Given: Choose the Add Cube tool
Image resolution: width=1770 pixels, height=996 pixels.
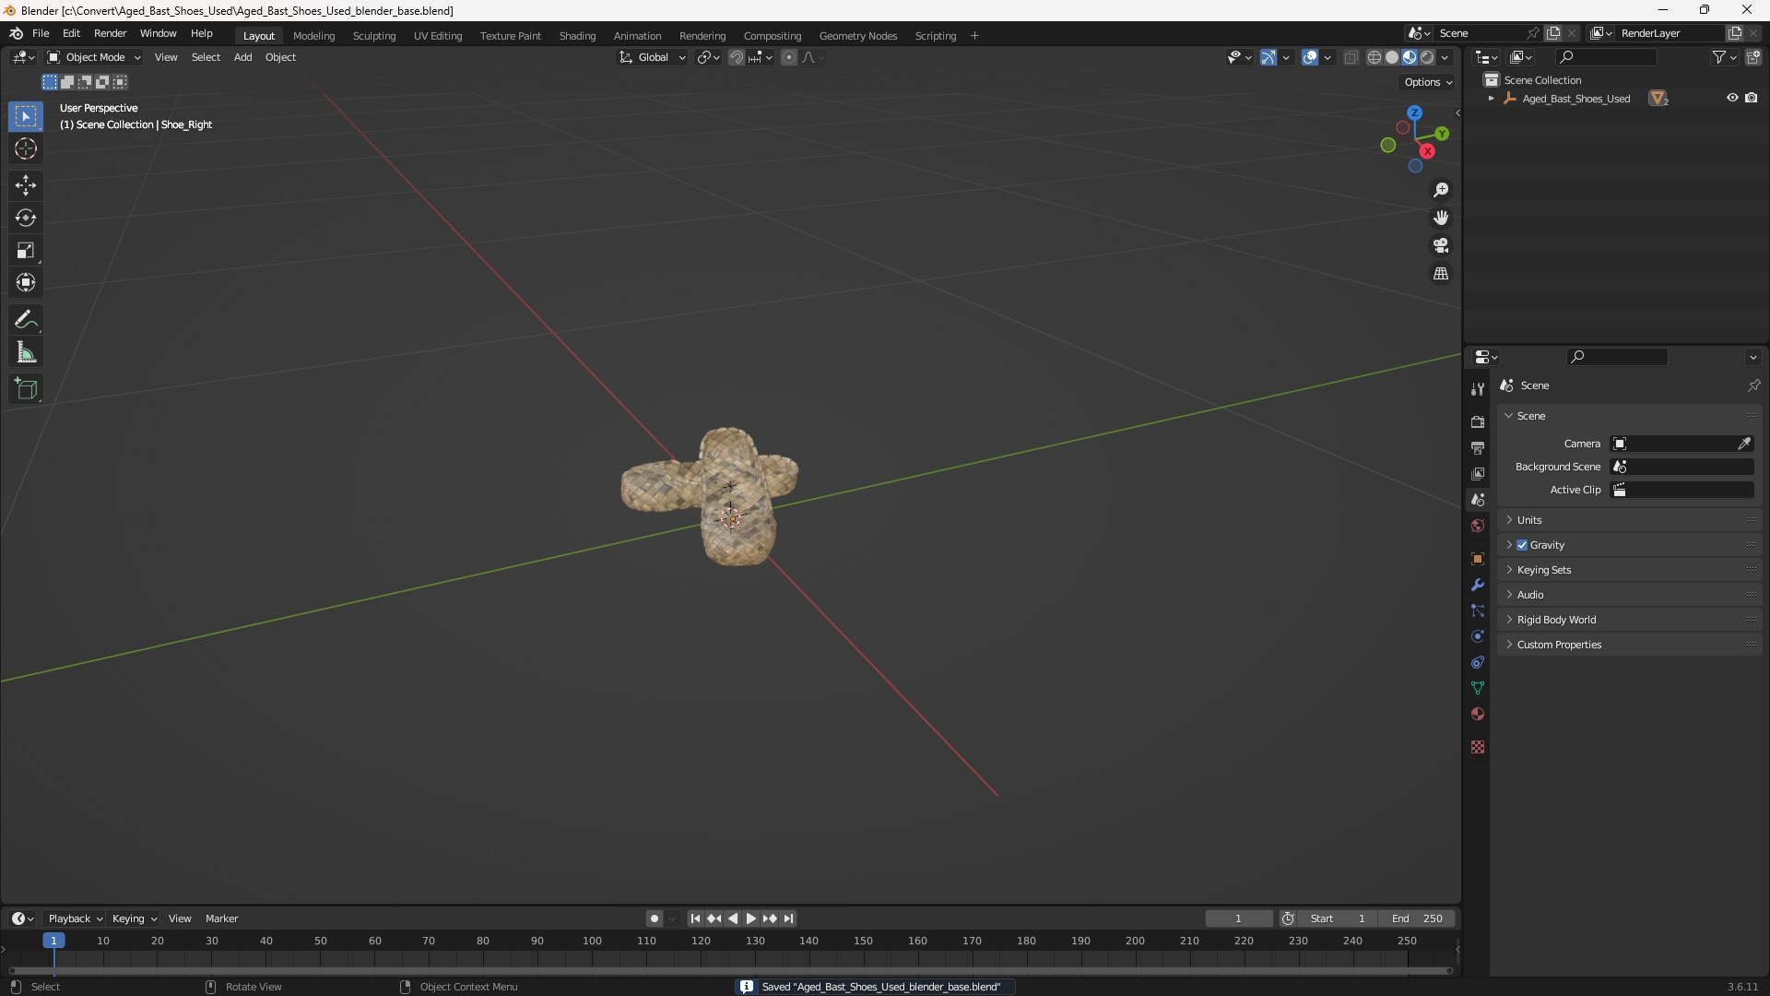Looking at the screenshot, I should pyautogui.click(x=26, y=389).
